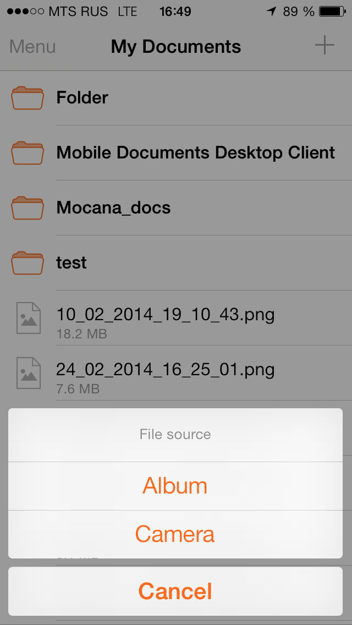Choose Album as the file source
Viewport: 352px width, 625px height.
[x=175, y=486]
